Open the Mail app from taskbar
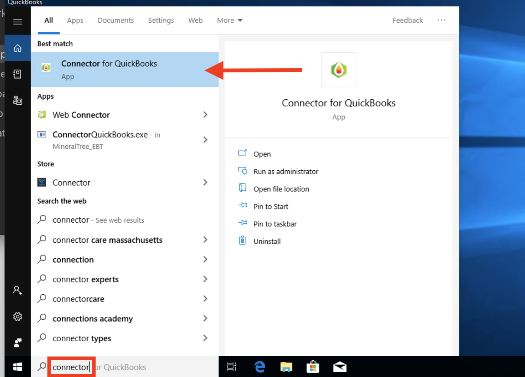This screenshot has height=377, width=525. coord(340,367)
